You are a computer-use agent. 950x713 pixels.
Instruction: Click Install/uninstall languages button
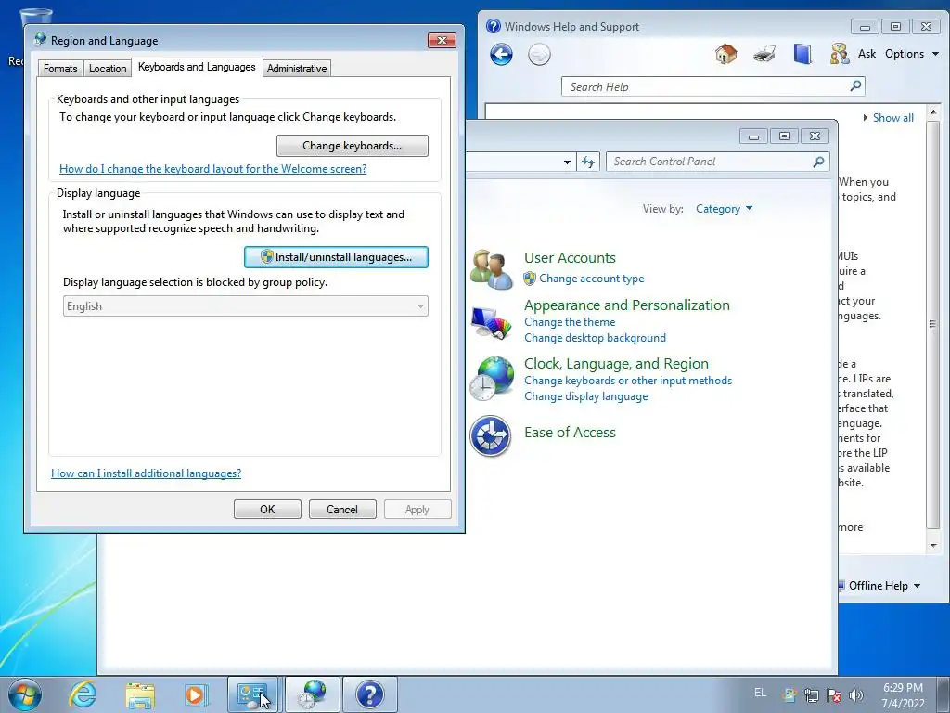click(336, 257)
